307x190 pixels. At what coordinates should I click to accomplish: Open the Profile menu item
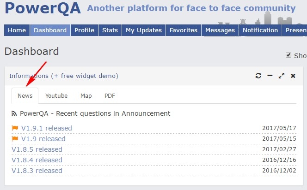click(x=84, y=30)
